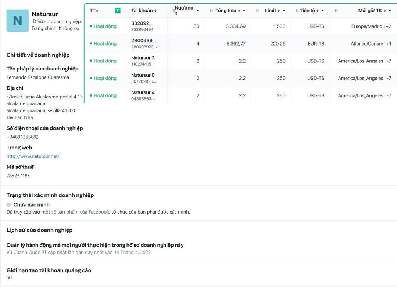Open the Ngưỡng column dropdown arrow

[198, 10]
